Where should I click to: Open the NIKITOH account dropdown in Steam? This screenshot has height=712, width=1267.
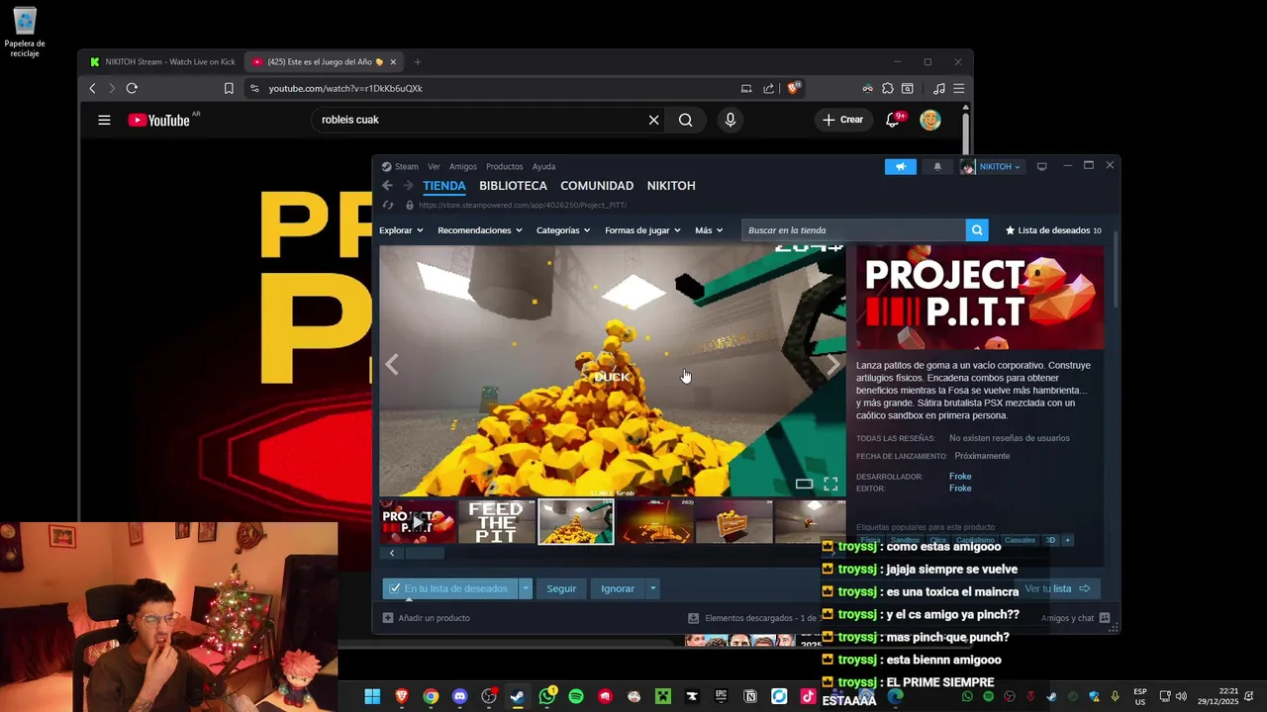tap(992, 166)
